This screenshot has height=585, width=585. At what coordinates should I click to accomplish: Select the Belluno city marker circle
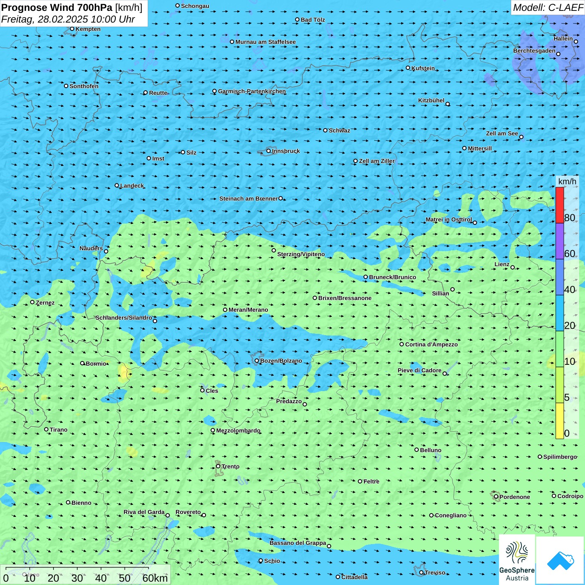417,450
